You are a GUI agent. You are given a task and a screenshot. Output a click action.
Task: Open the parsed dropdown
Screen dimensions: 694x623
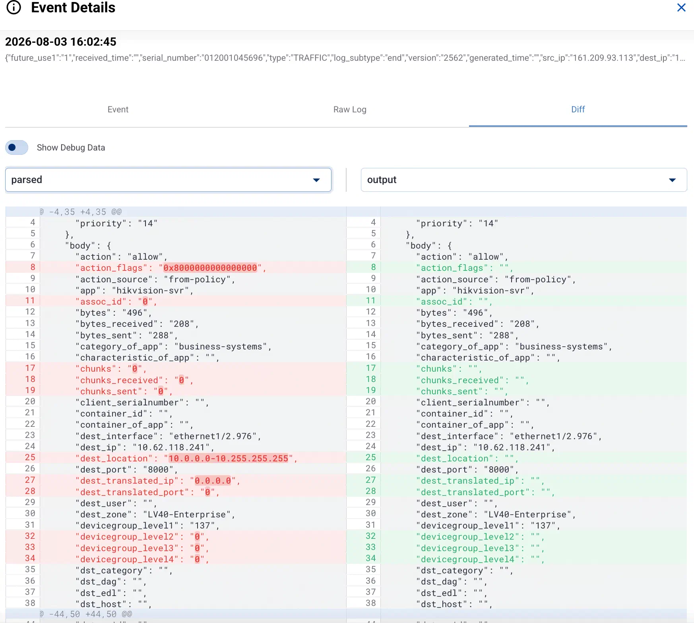[x=168, y=180]
